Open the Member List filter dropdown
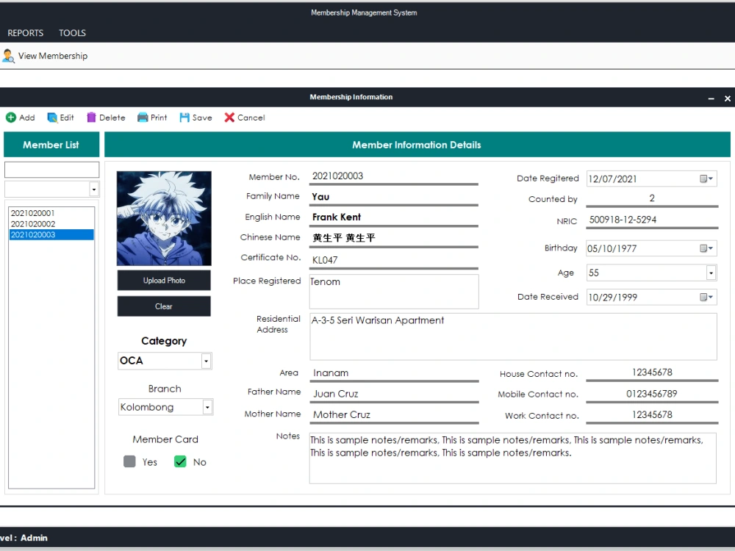The height and width of the screenshot is (551, 735). click(94, 190)
